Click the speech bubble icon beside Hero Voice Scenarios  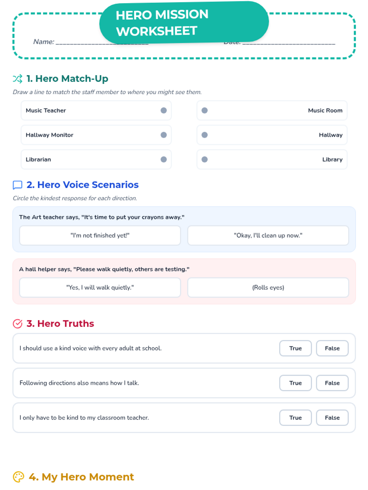tap(17, 185)
